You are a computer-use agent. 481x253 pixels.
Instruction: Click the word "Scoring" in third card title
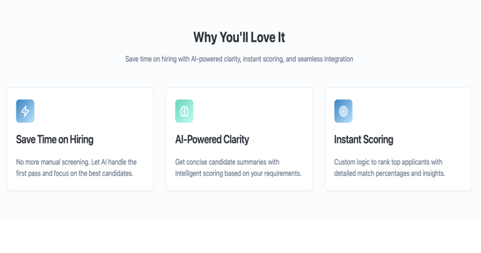click(x=378, y=139)
